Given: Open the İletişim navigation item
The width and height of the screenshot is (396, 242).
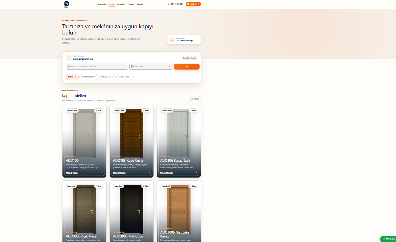Looking at the screenshot, I should click(x=140, y=4).
